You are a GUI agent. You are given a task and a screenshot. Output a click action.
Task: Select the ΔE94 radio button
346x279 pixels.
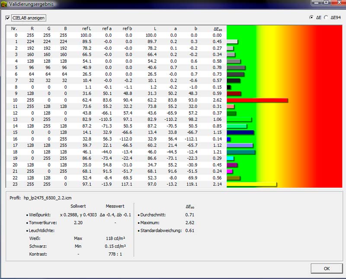tap(326, 18)
